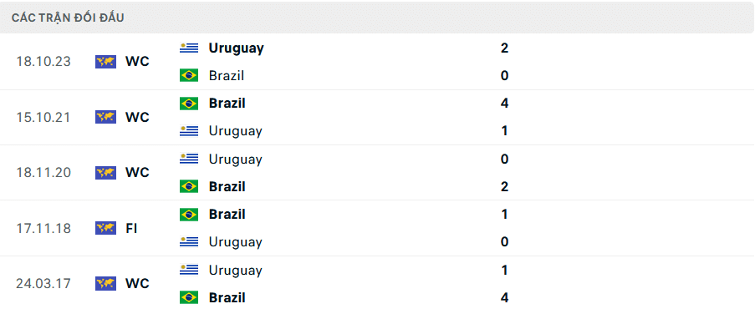This screenshot has height=309, width=755.
Task: Click Uruguay flag in 17.11.18 match
Action: tap(189, 241)
